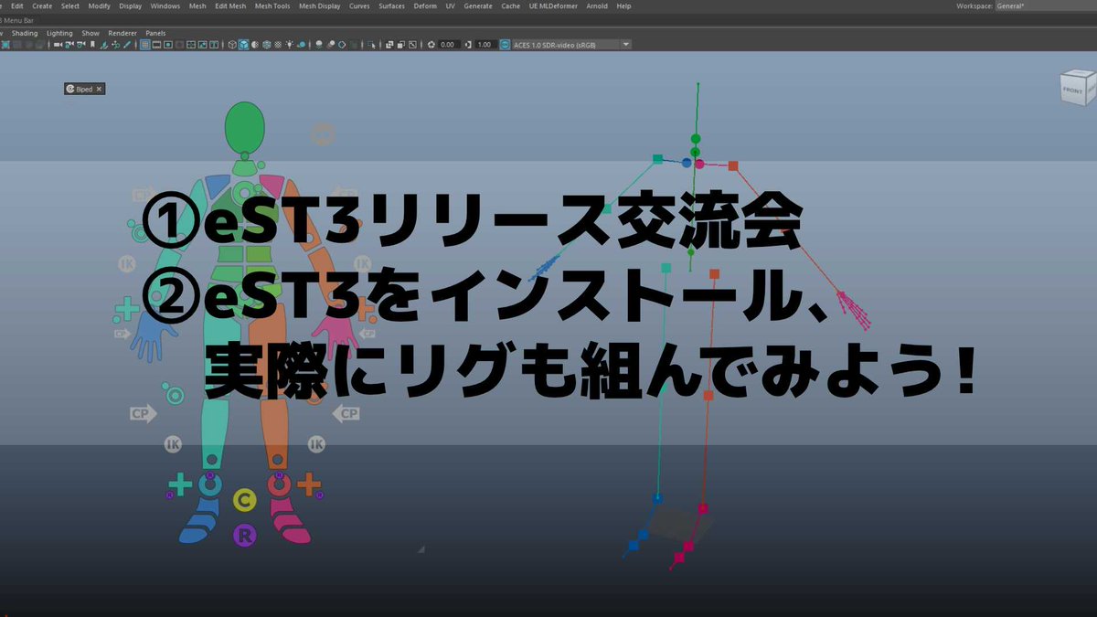Open the Mesh Tools menu
1097x617 pixels.
click(272, 5)
